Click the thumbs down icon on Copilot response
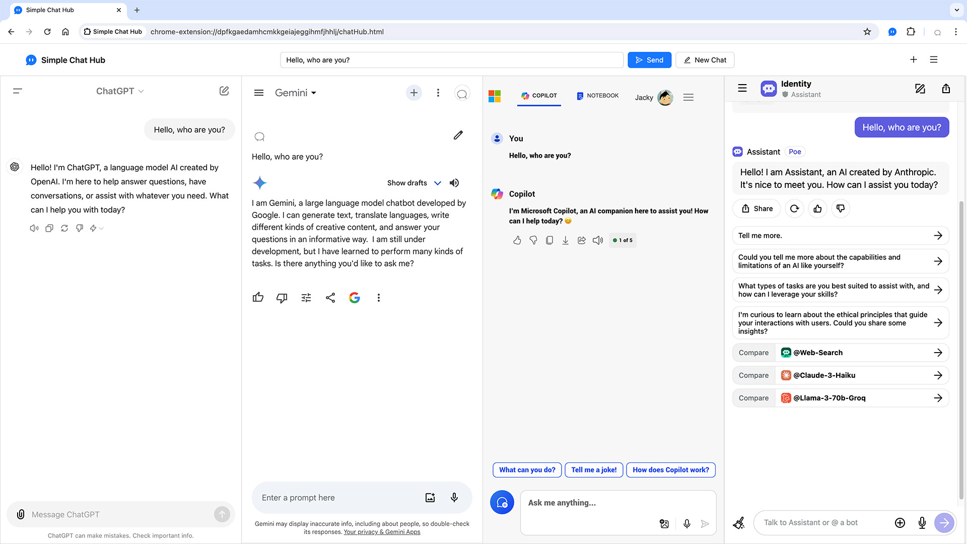 533,240
